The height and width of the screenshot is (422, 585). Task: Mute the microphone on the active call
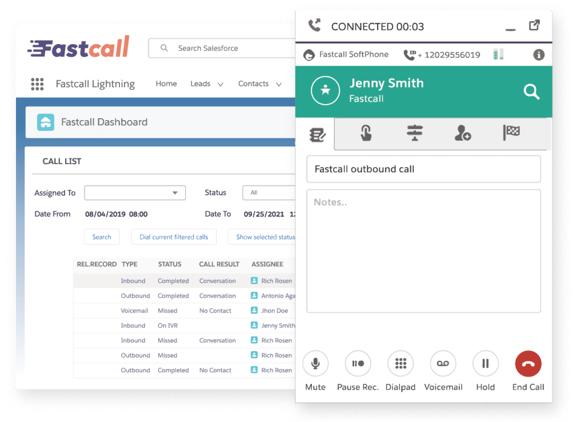(x=315, y=363)
